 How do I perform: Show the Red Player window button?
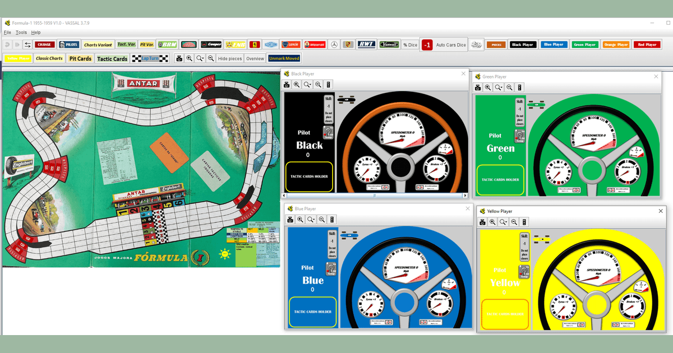click(x=647, y=44)
